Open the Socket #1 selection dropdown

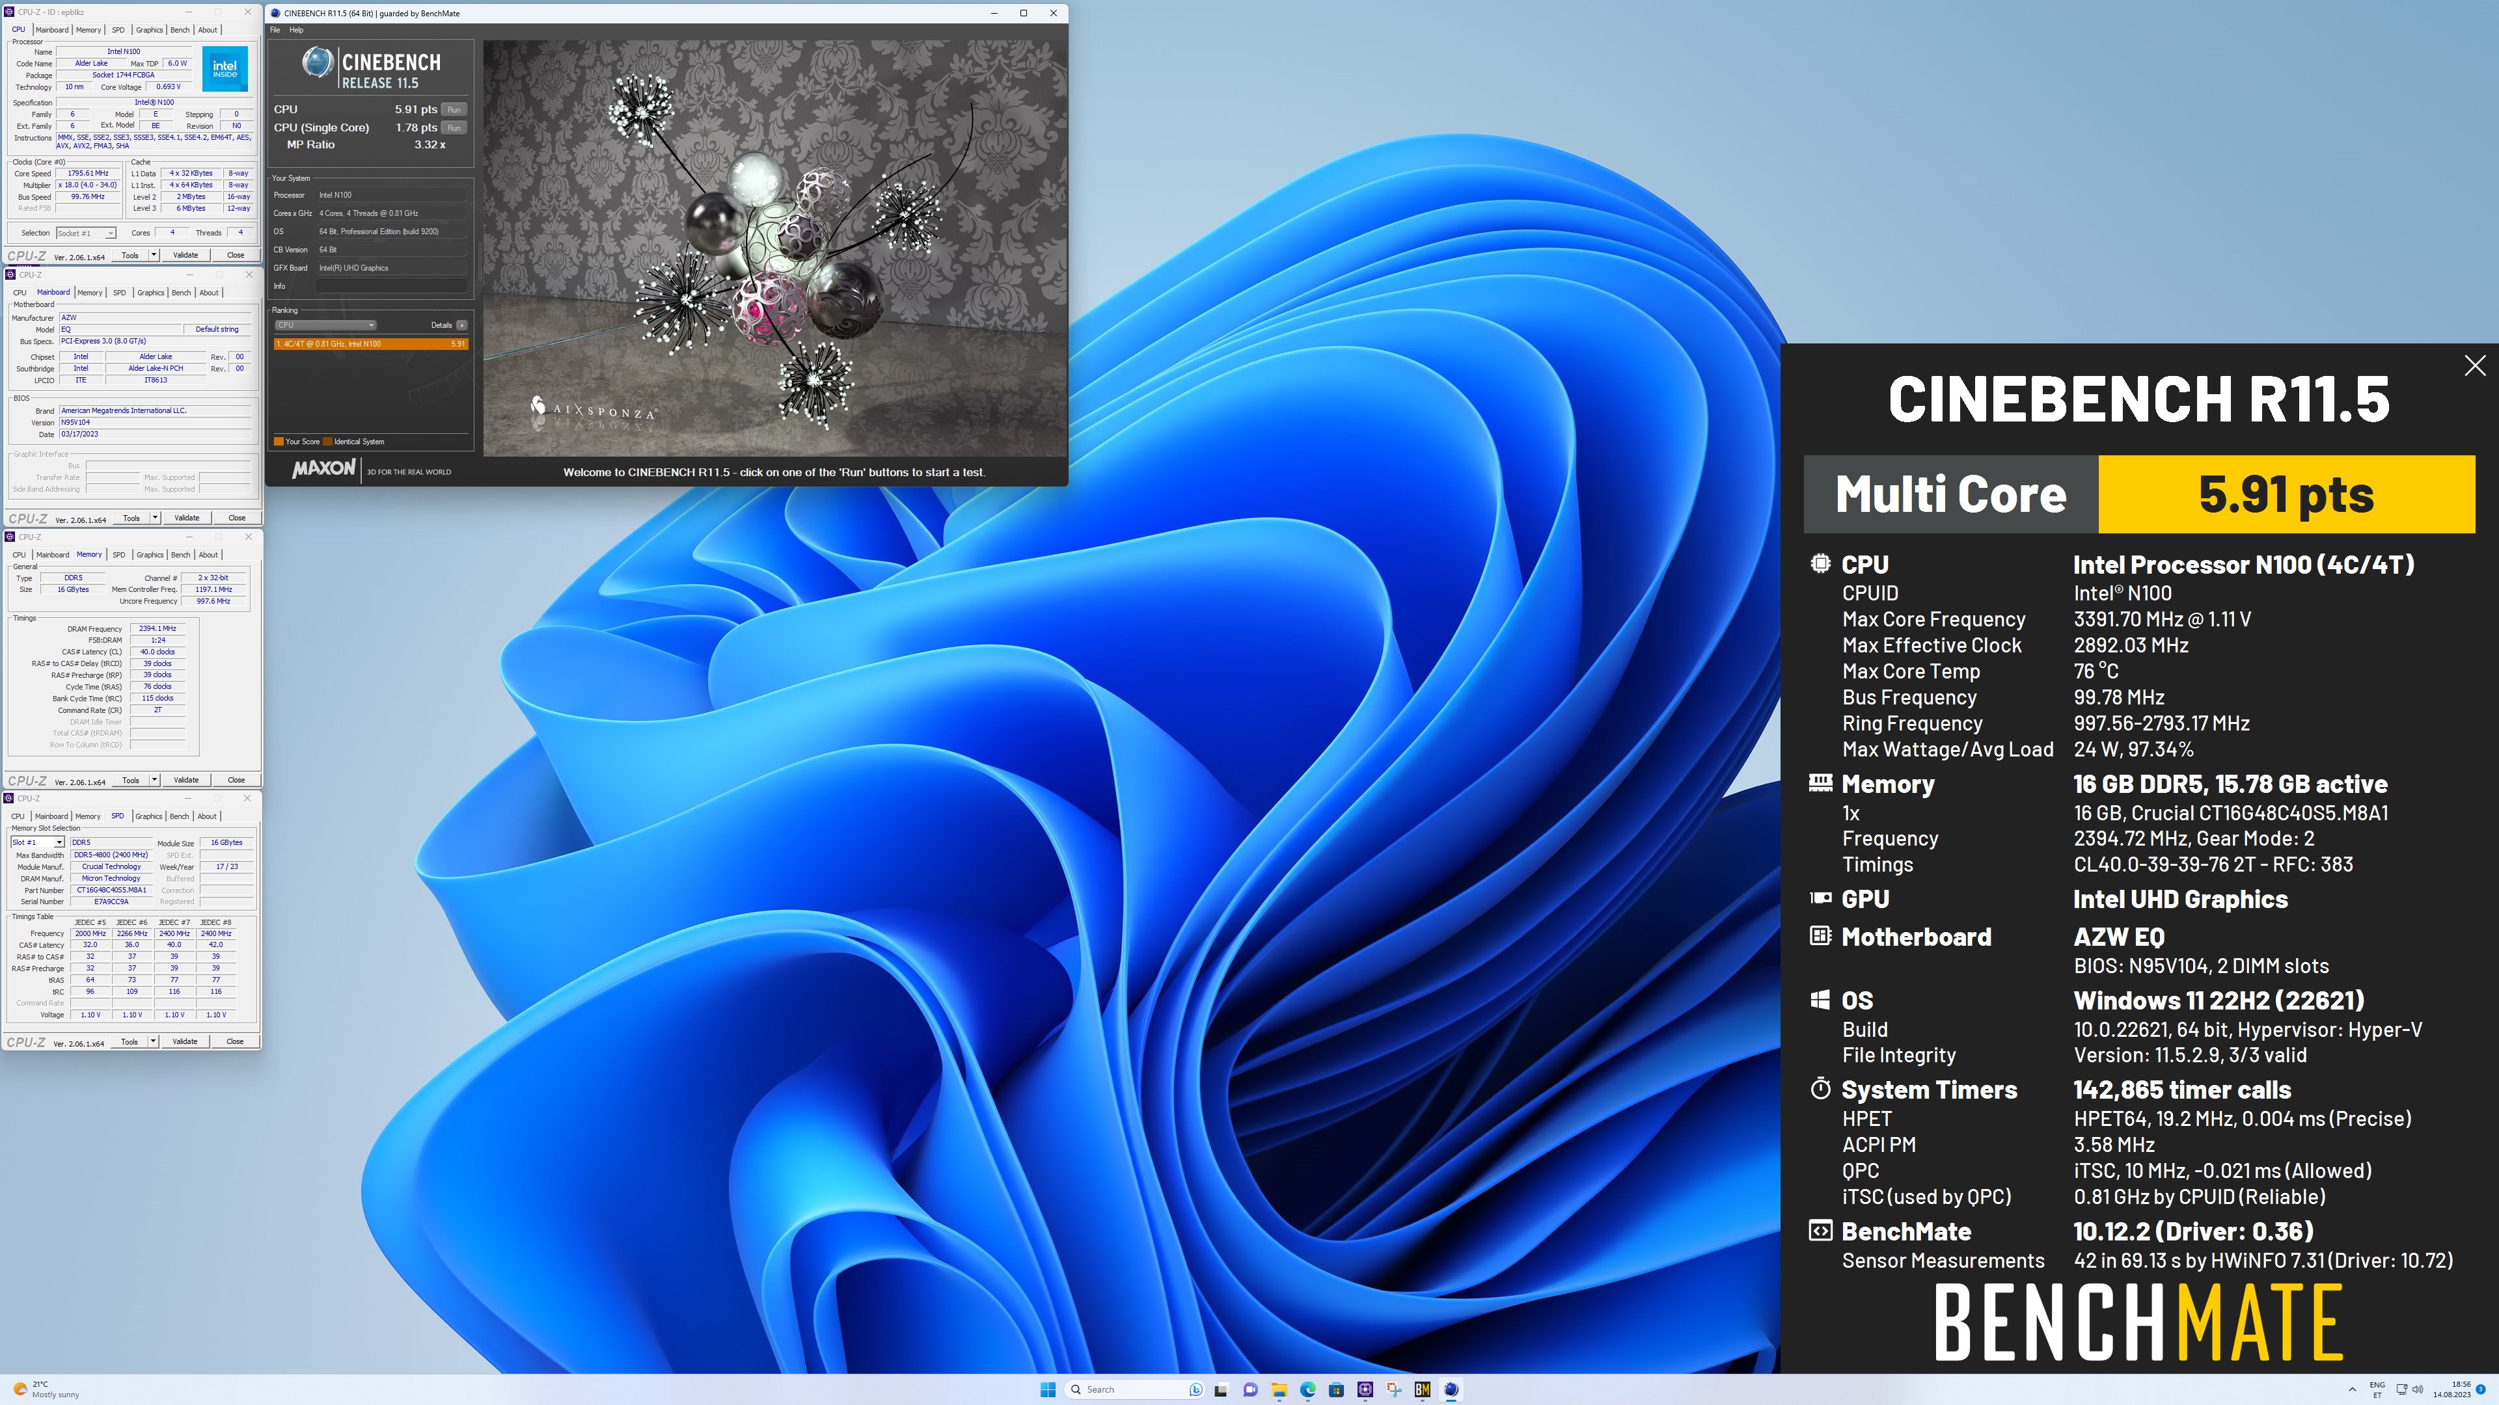click(x=87, y=233)
